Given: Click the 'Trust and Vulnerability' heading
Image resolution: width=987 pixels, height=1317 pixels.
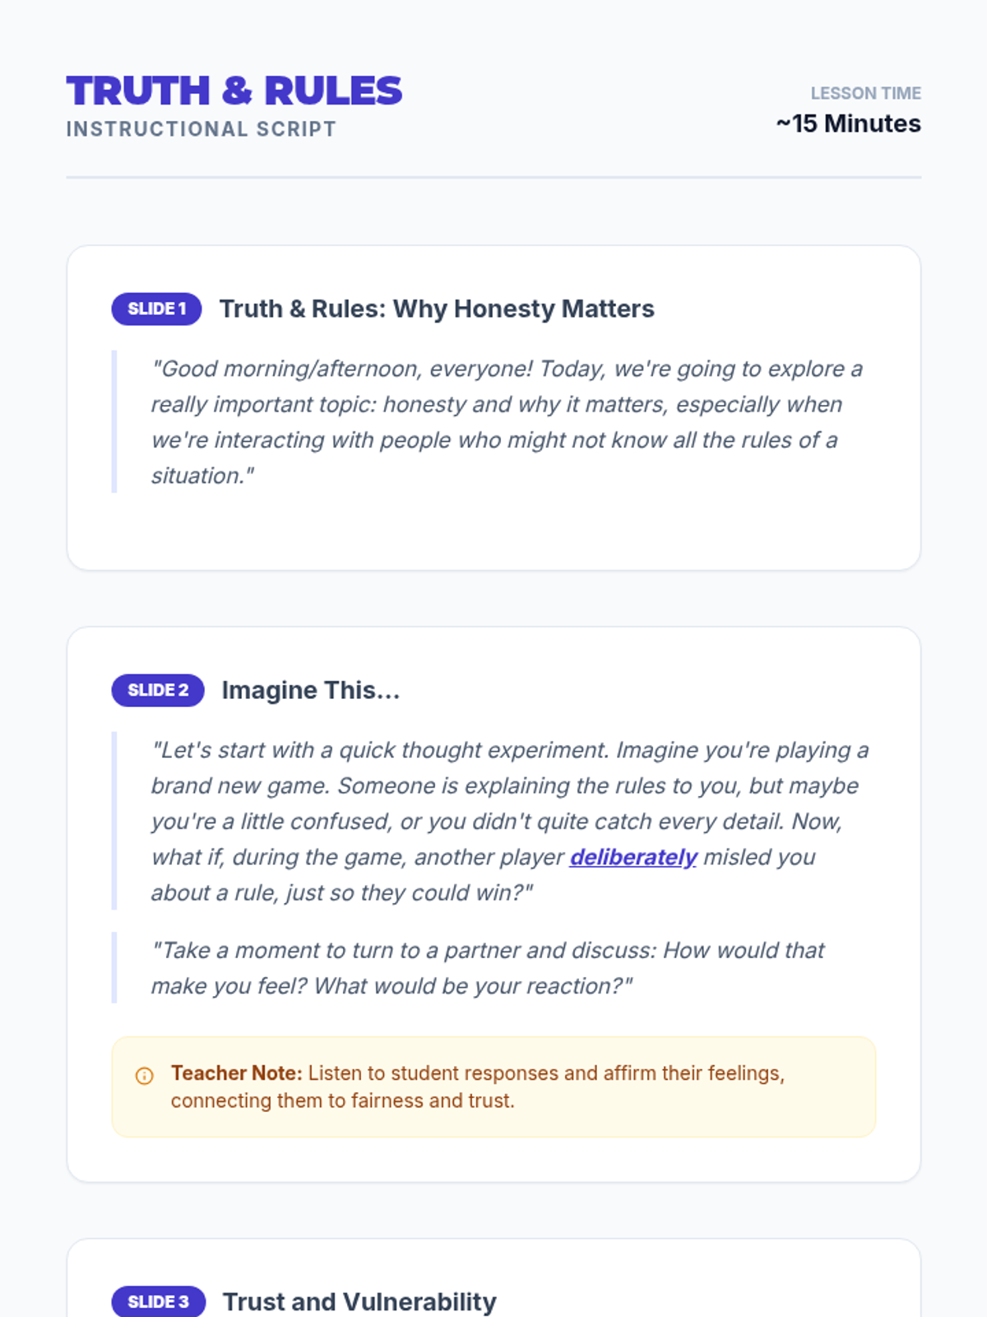Looking at the screenshot, I should (359, 1301).
